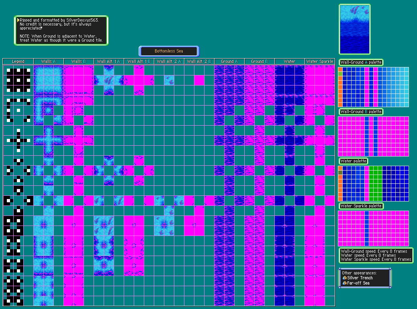The image size is (417, 309).
Task: Click the Wall-Ground A palette label
Action: coord(361,63)
